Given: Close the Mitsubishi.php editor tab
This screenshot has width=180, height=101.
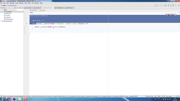Looking at the screenshot, I should tap(53, 8).
